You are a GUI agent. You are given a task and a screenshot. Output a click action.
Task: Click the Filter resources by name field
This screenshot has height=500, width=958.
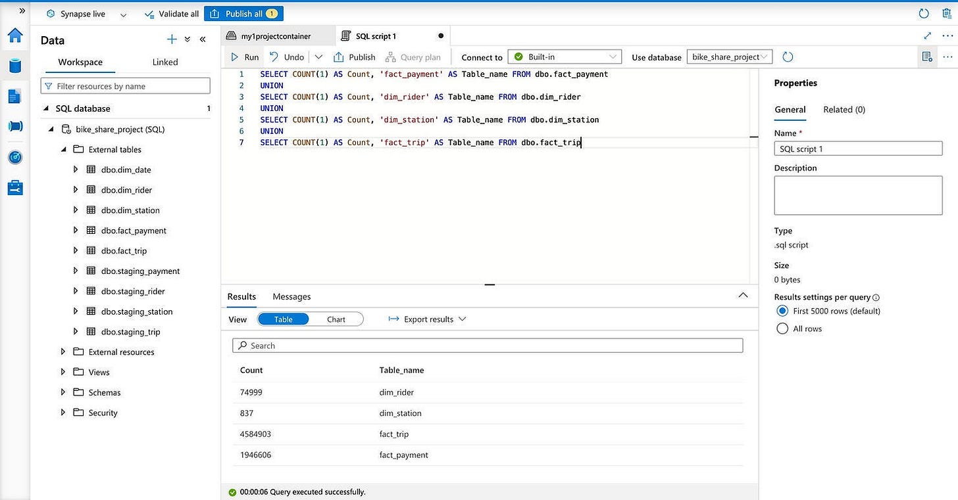(x=126, y=86)
